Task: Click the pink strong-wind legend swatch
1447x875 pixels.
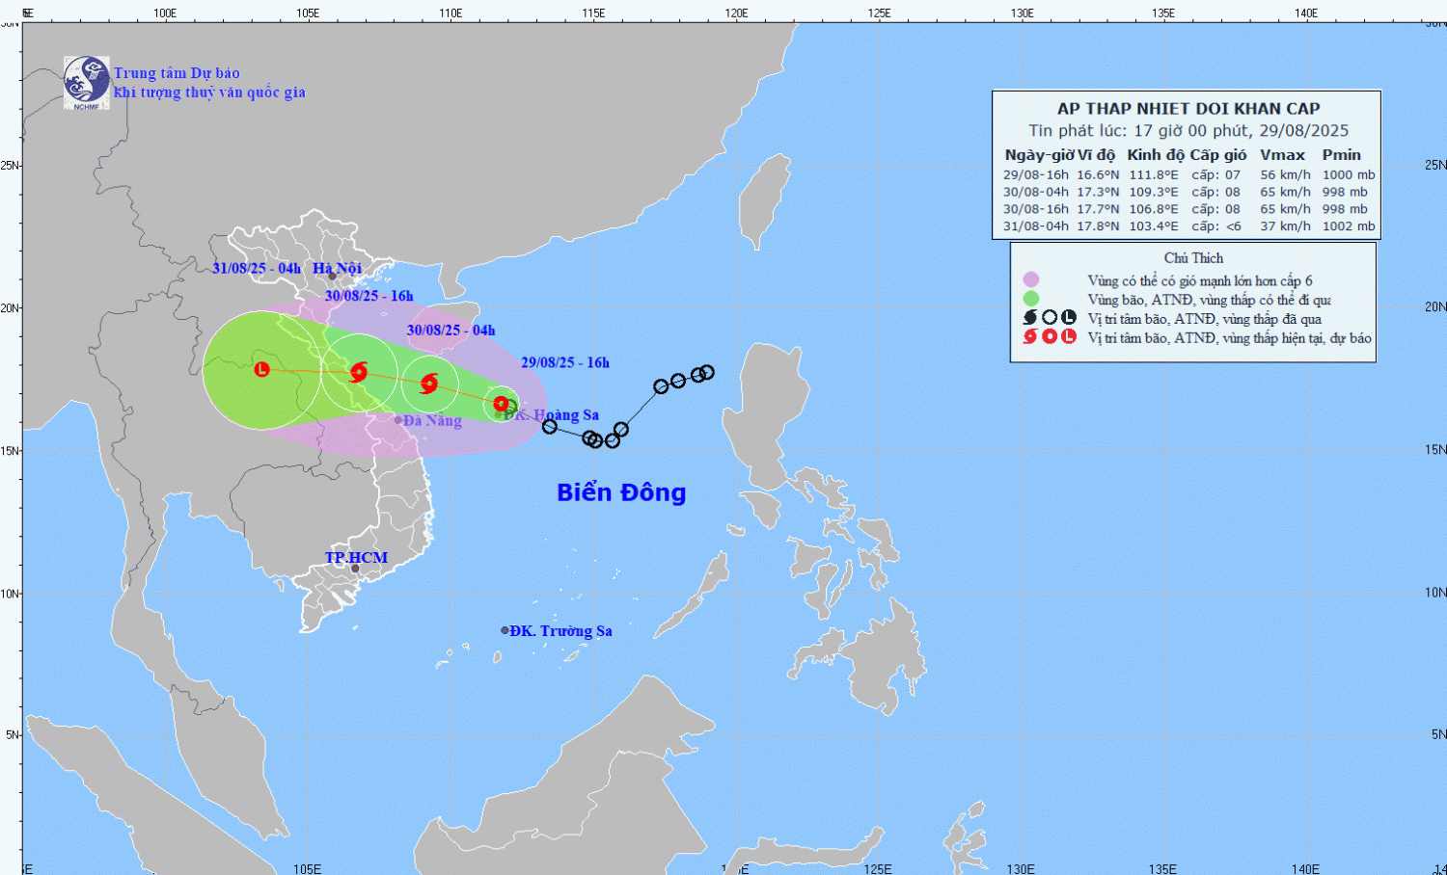Action: pos(1031,280)
